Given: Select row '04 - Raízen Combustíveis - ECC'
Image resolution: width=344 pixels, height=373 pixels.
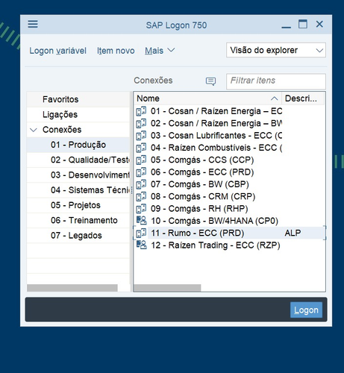Looking at the screenshot, I should [x=229, y=148].
